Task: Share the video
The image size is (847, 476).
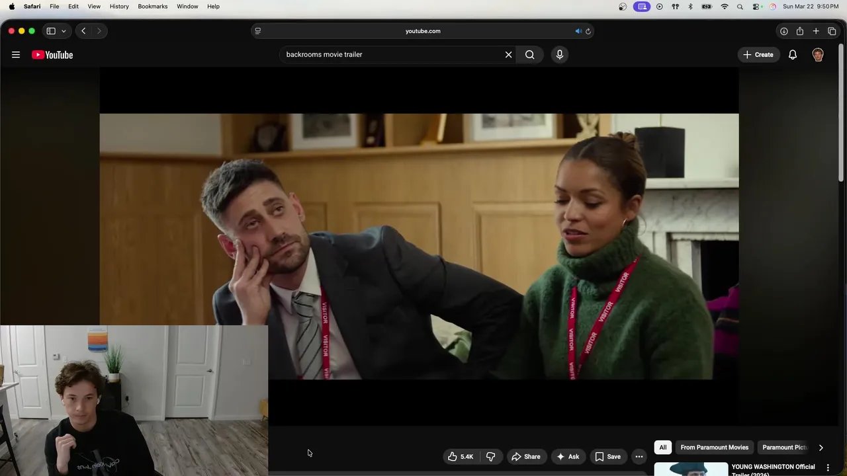Action: pyautogui.click(x=526, y=457)
